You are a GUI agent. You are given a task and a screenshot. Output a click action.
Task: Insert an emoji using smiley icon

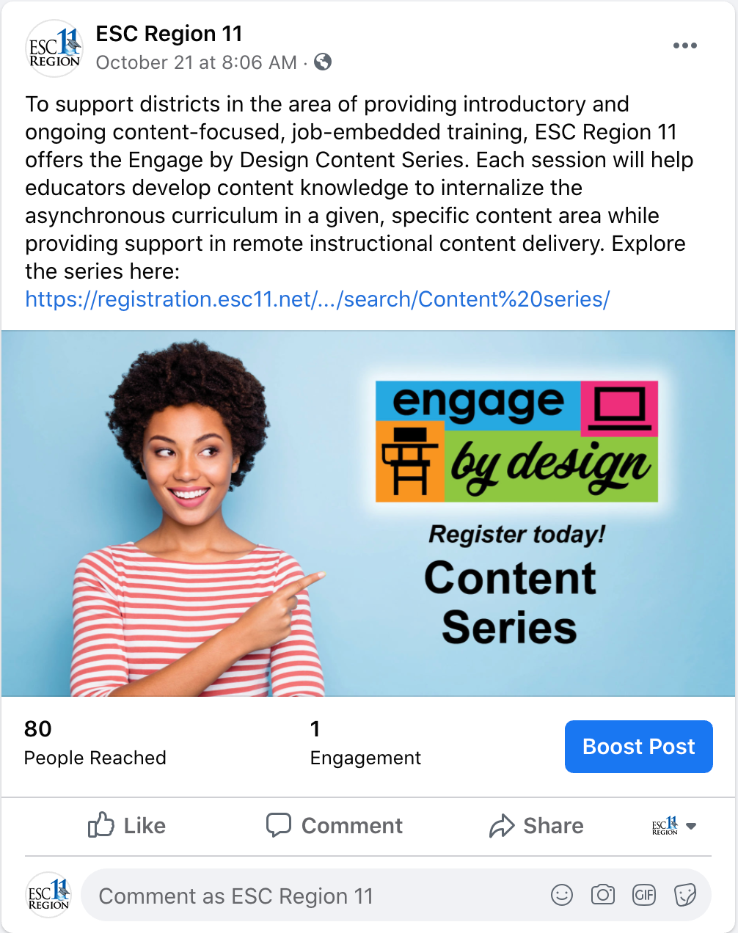(562, 895)
